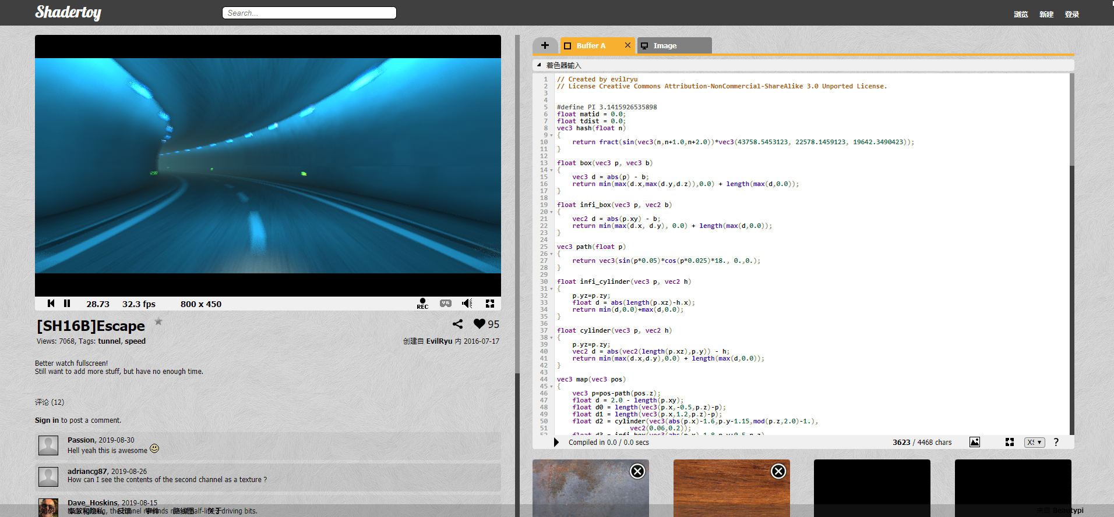The image size is (1114, 517).
Task: Click the 'float matid = 0.0;' line
Action: [591, 115]
